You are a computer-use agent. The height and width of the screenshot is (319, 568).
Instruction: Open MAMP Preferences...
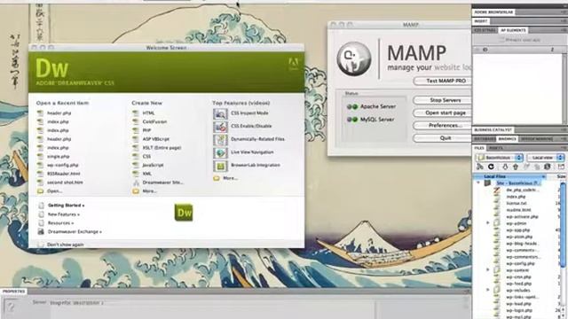442,126
